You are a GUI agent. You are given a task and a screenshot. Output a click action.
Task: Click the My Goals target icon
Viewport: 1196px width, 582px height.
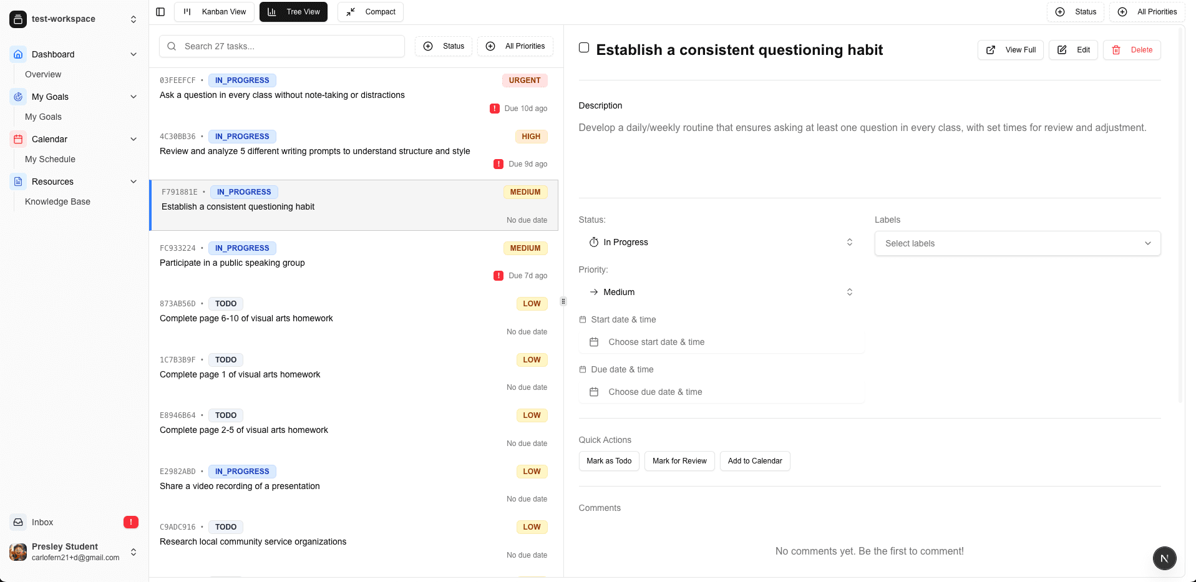click(x=19, y=97)
